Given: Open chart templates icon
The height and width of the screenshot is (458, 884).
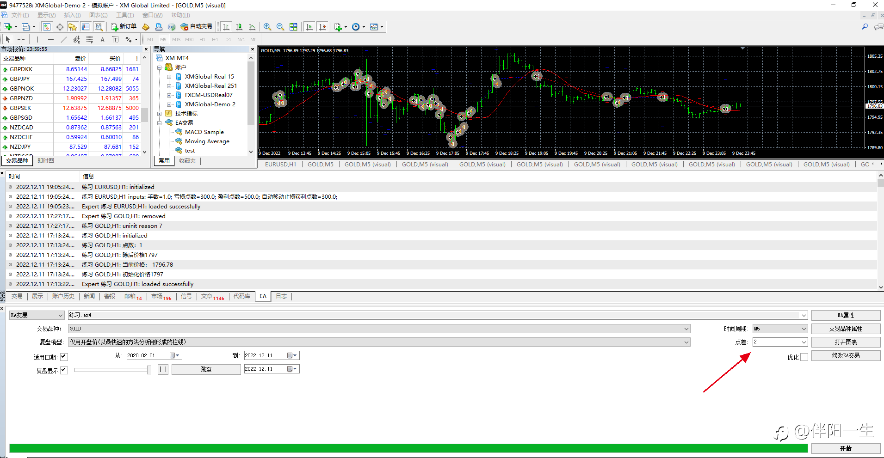Looking at the screenshot, I should click(374, 27).
